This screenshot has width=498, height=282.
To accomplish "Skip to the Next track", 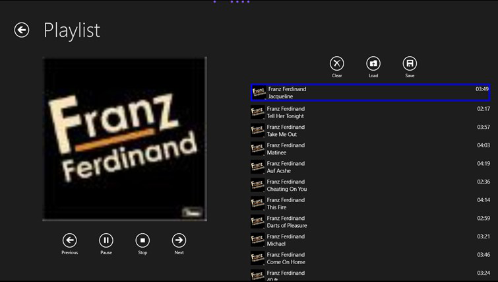I will (179, 240).
